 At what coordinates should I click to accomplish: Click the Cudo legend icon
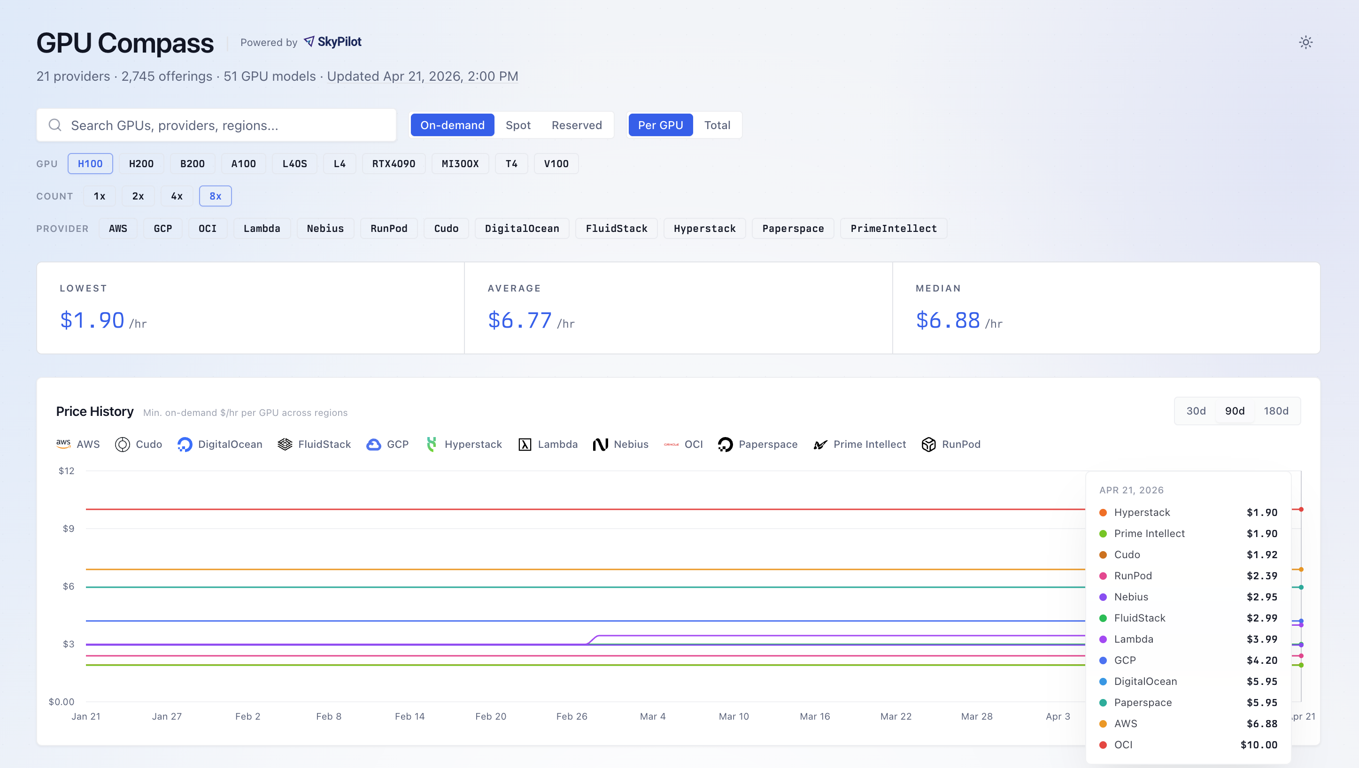tap(123, 444)
